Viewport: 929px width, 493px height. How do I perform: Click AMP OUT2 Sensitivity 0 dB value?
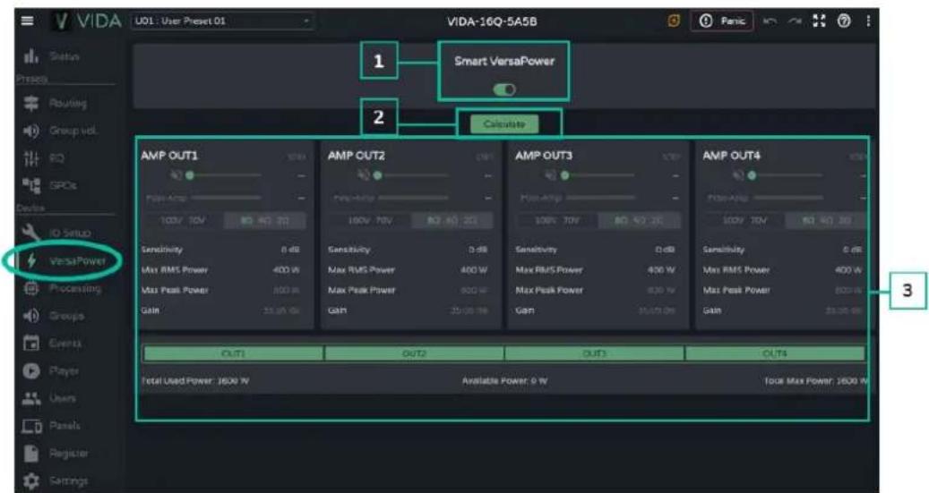(477, 250)
